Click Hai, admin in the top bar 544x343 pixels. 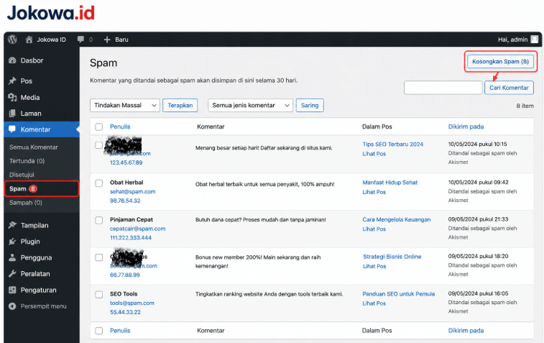[513, 40]
